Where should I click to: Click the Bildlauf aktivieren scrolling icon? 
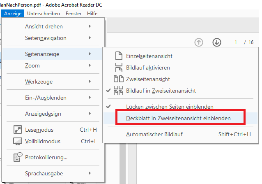coord(119,68)
